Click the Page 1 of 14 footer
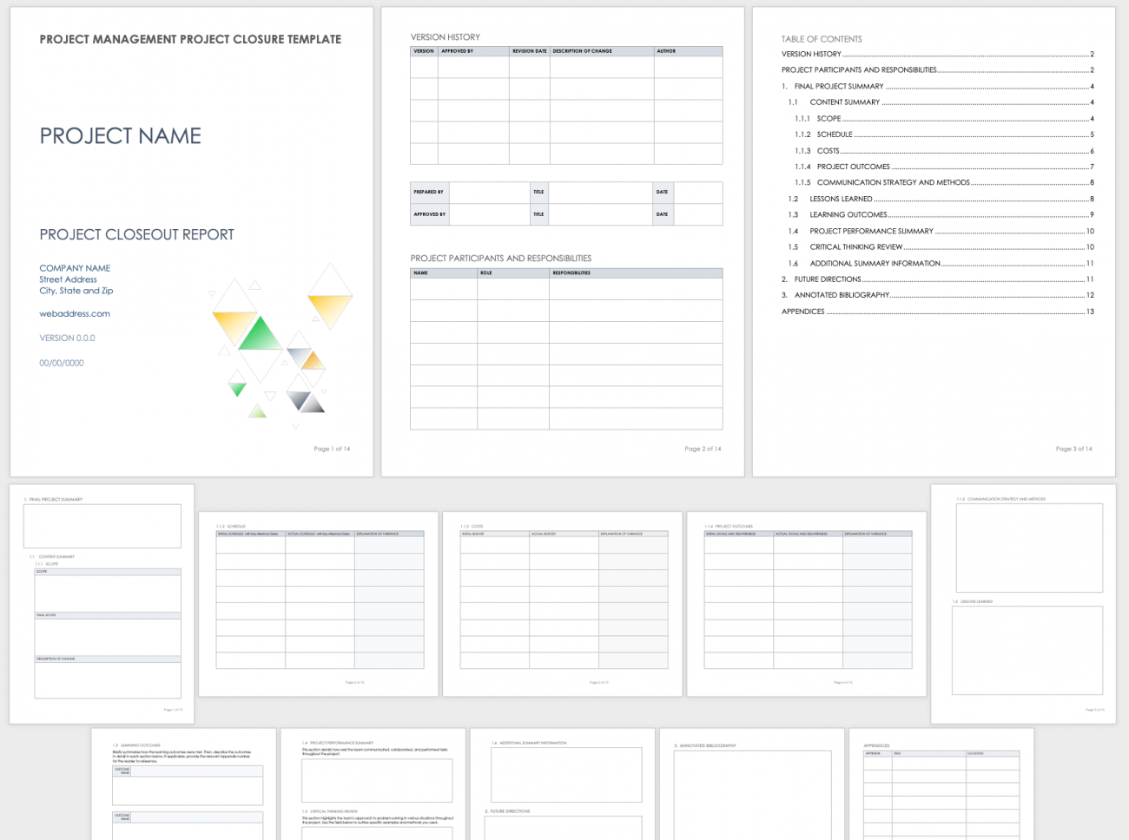The image size is (1129, 840). (x=332, y=449)
